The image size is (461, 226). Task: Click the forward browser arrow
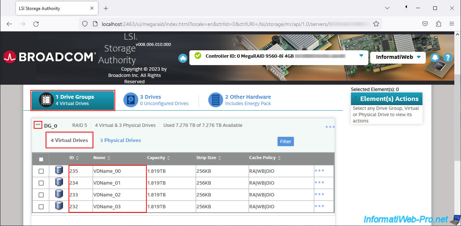click(23, 24)
